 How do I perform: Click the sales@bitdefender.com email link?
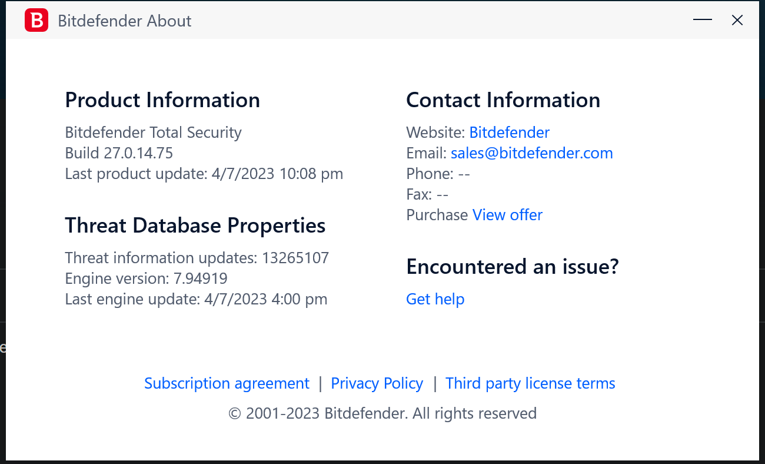(x=531, y=153)
